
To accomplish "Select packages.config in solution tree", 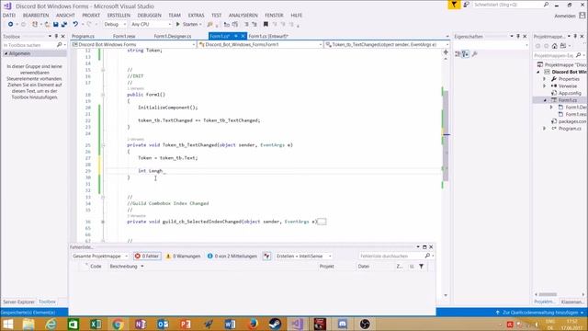I will pos(572,121).
